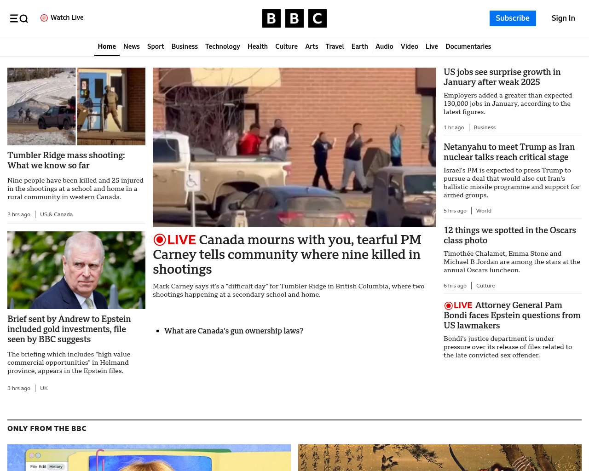Click the UK tag under Andrew story

tap(44, 388)
